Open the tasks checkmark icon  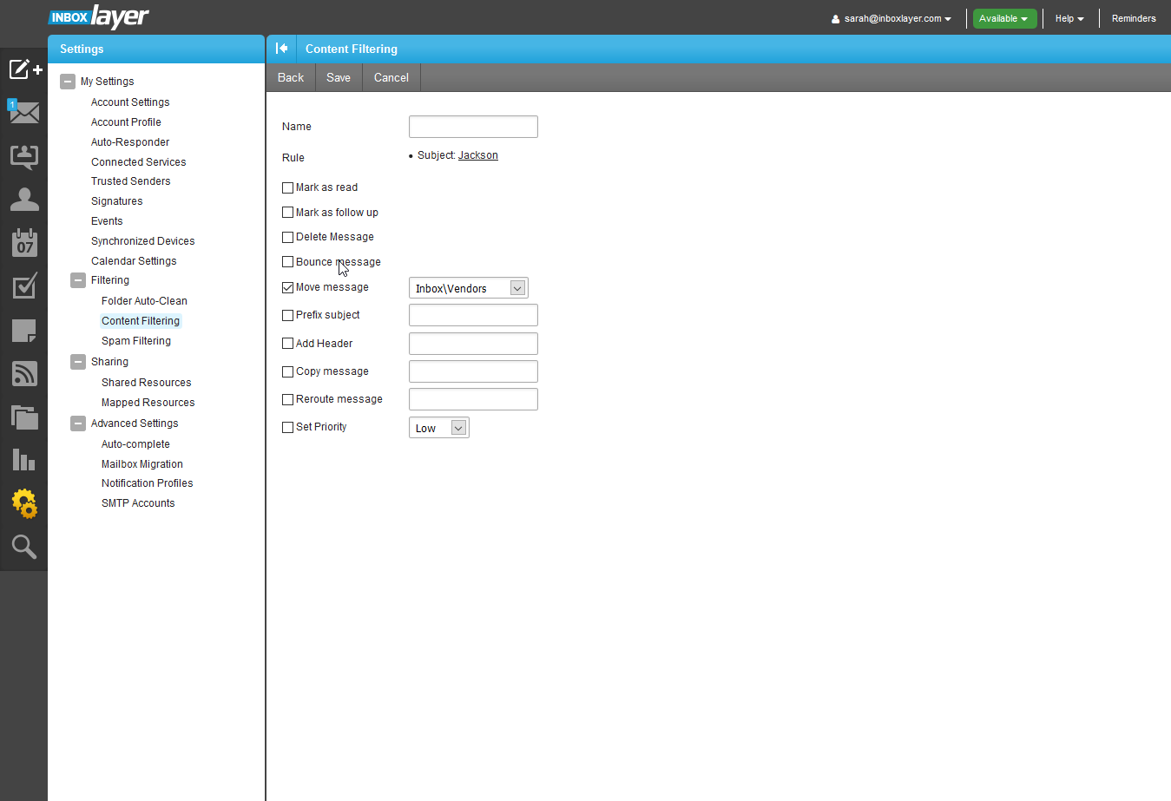[24, 286]
